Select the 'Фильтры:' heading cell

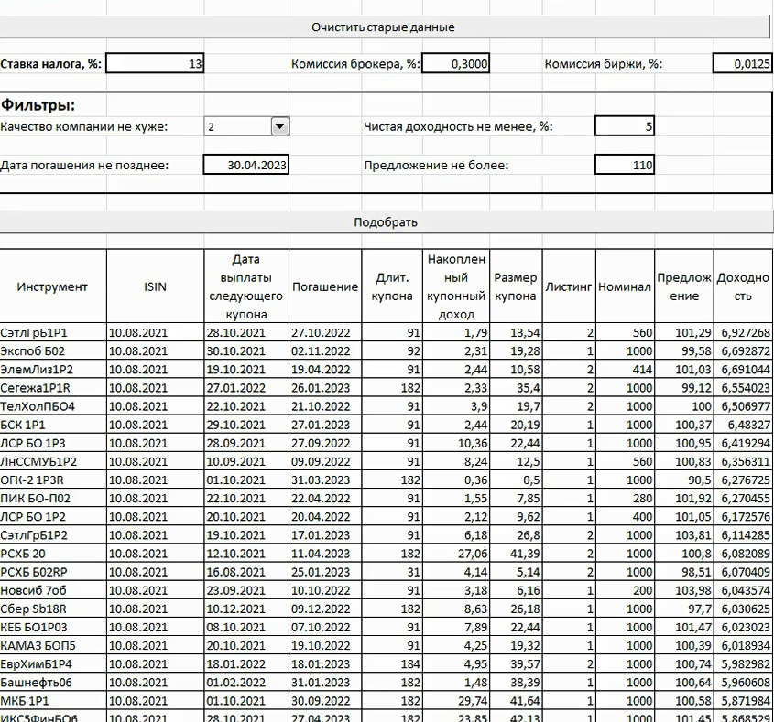click(53, 105)
